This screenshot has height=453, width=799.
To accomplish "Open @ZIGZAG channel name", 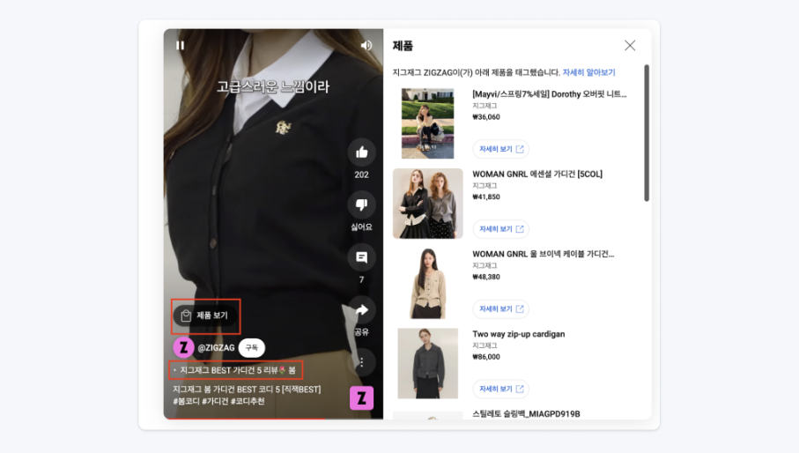I will pos(216,347).
